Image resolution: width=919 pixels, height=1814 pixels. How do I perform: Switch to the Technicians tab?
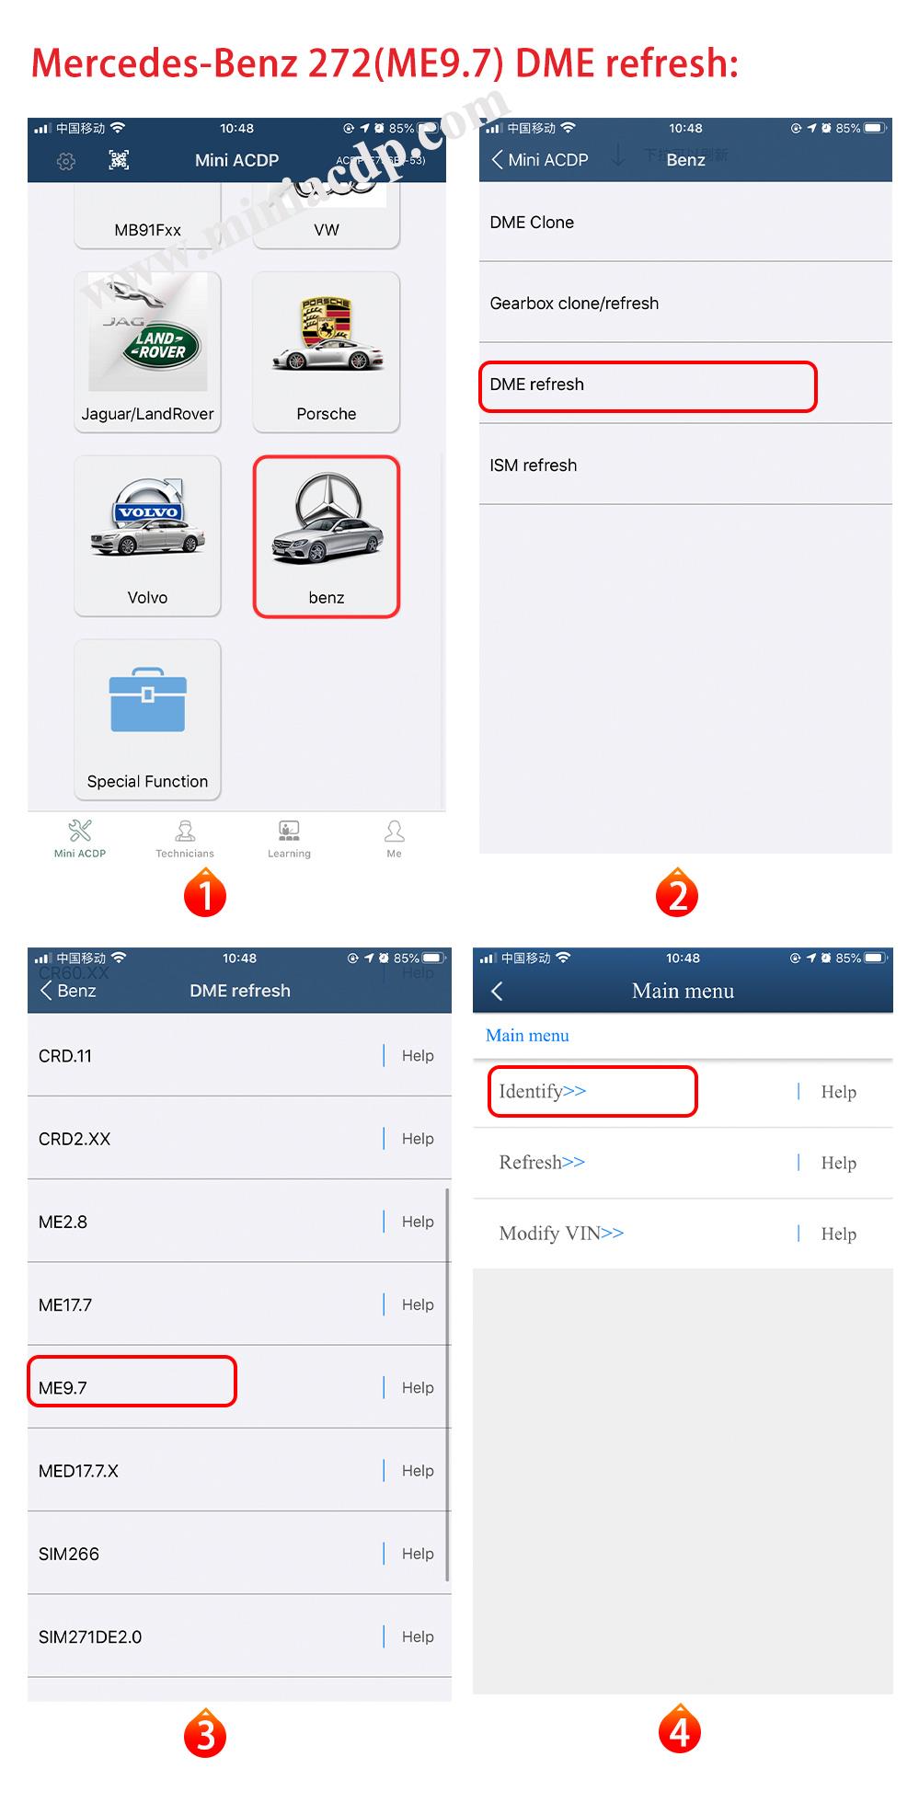point(185,839)
